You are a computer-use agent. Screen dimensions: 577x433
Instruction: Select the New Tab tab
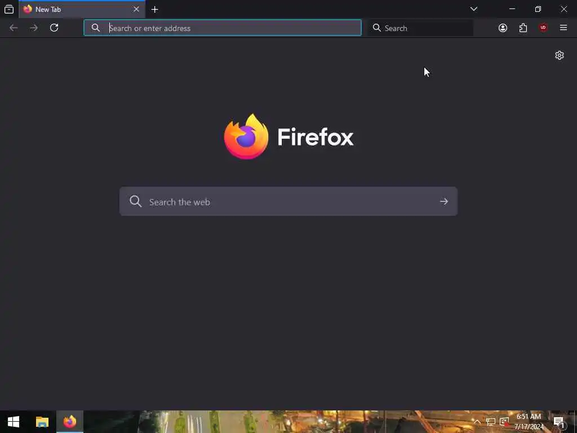pos(82,9)
